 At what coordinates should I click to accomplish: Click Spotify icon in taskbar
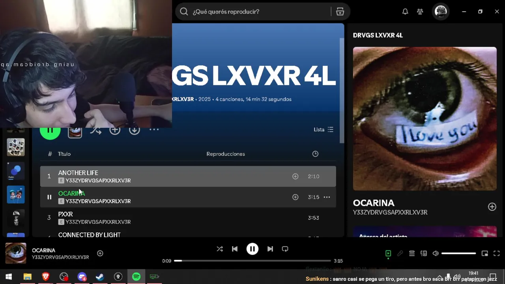tap(136, 277)
